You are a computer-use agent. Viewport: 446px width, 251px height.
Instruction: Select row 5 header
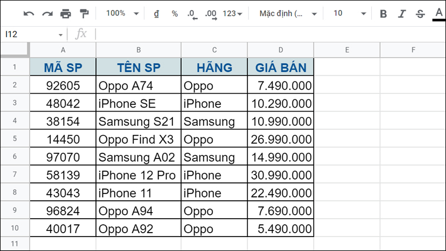14,139
